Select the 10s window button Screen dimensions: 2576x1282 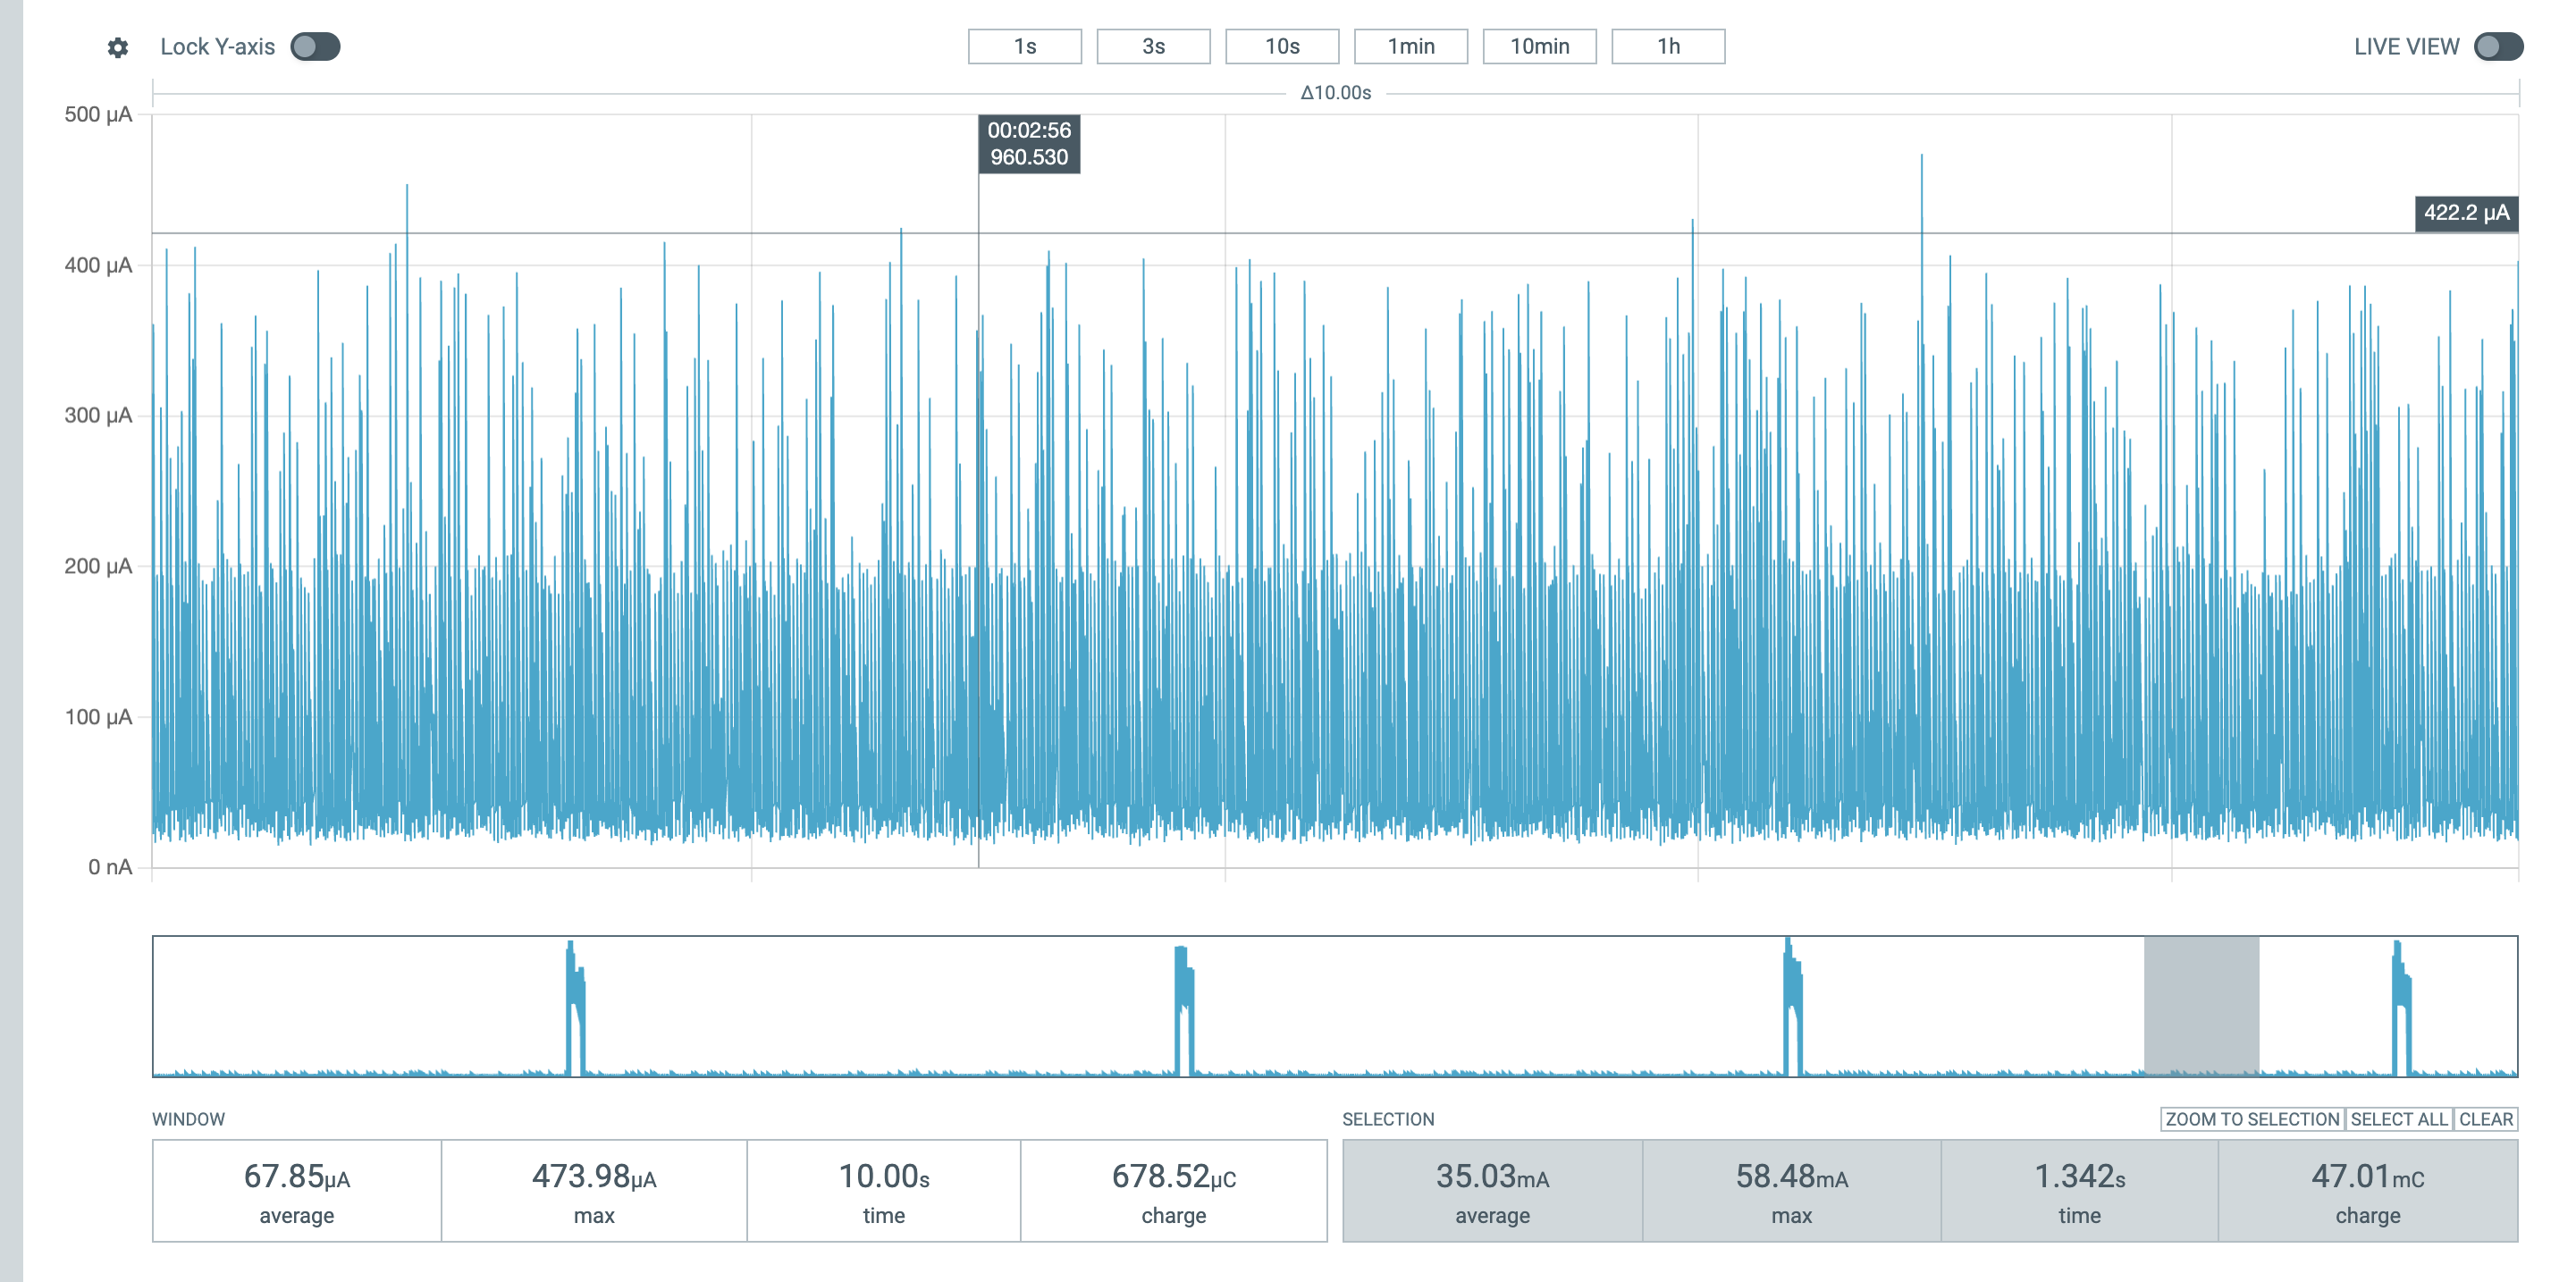click(1282, 46)
